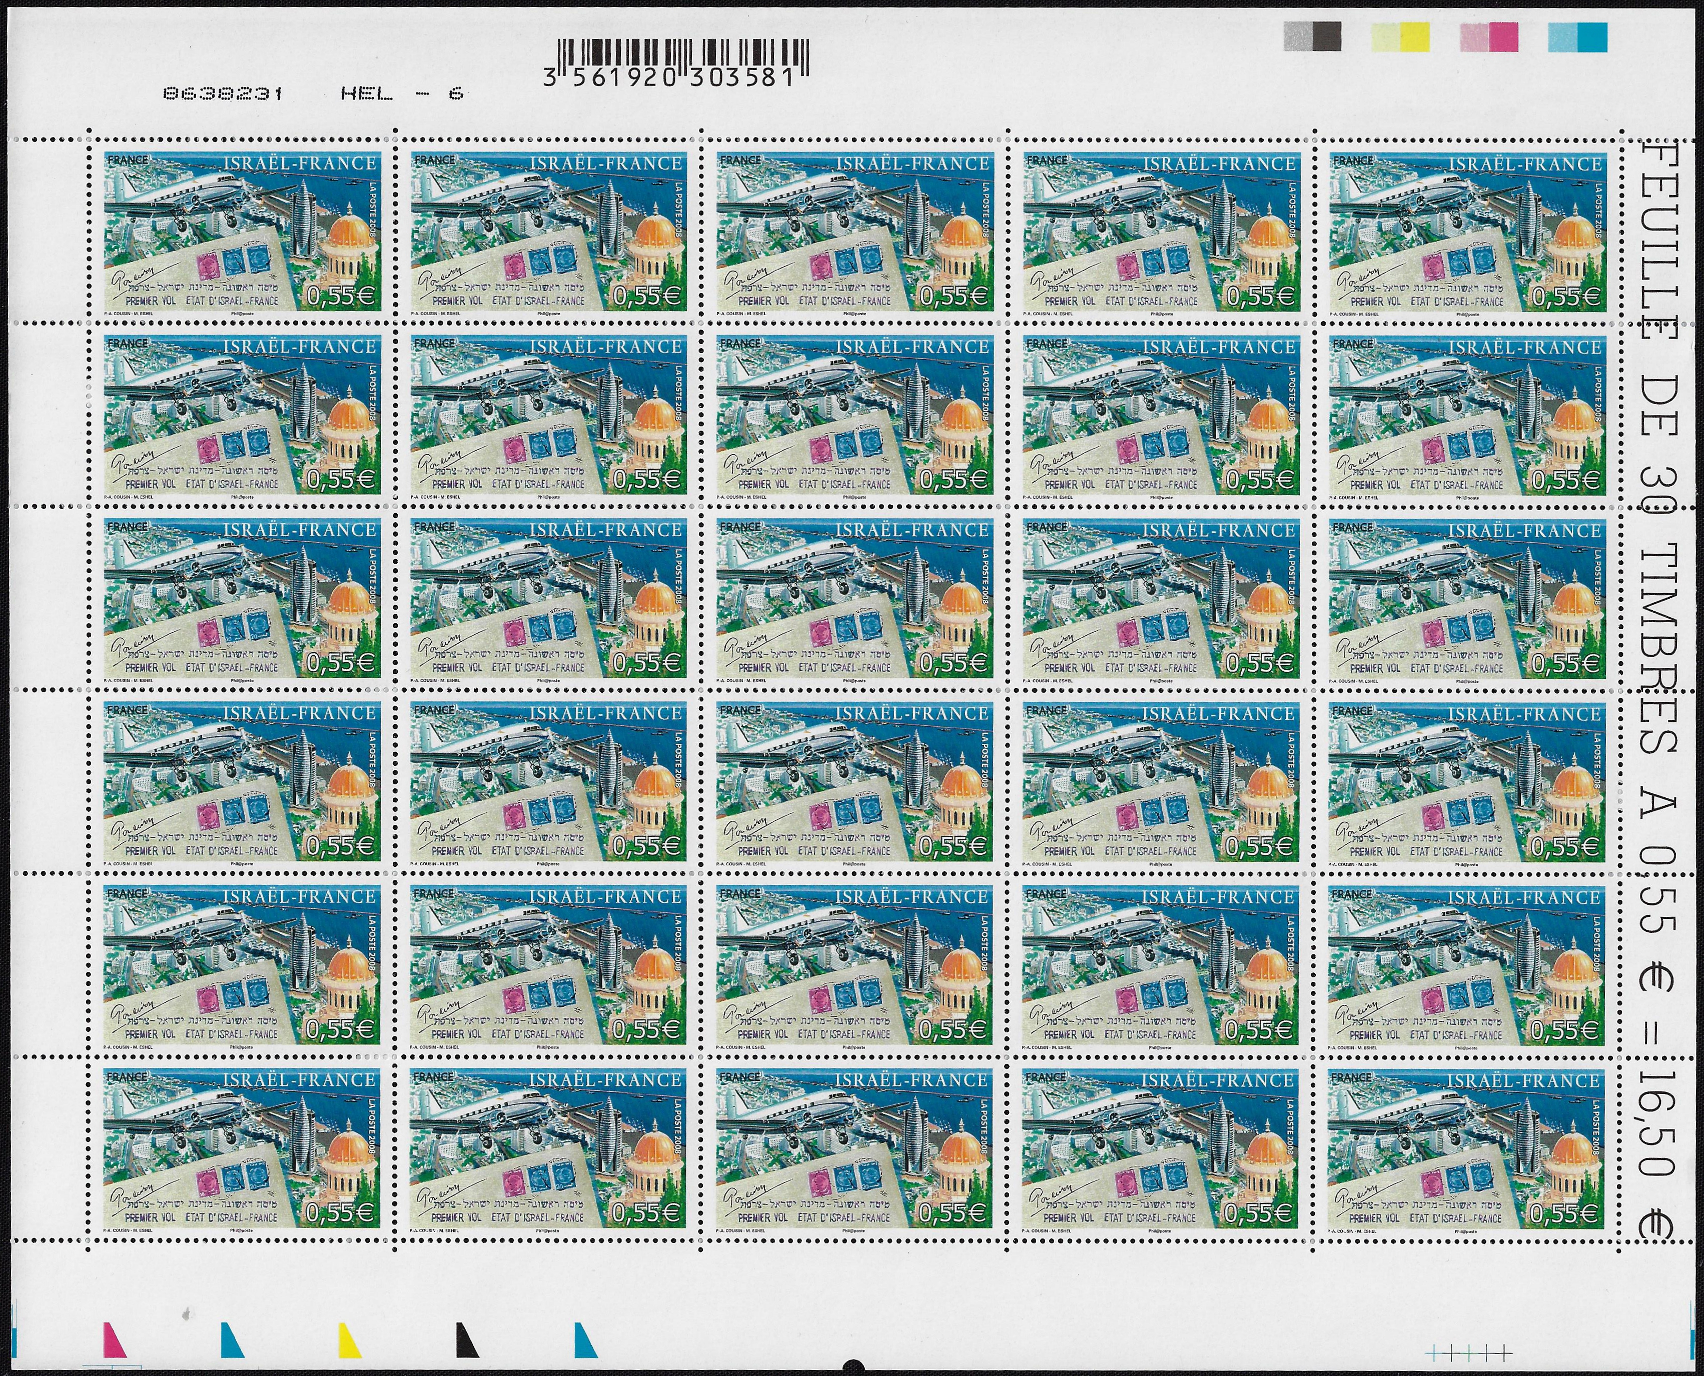Pick the medium gray swatch in top bar
Image resolution: width=1704 pixels, height=1376 pixels.
click(1297, 37)
